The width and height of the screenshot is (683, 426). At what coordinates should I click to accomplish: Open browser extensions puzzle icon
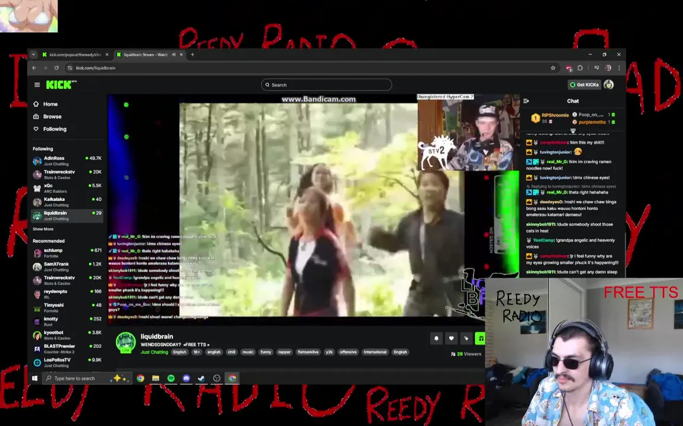click(x=580, y=68)
